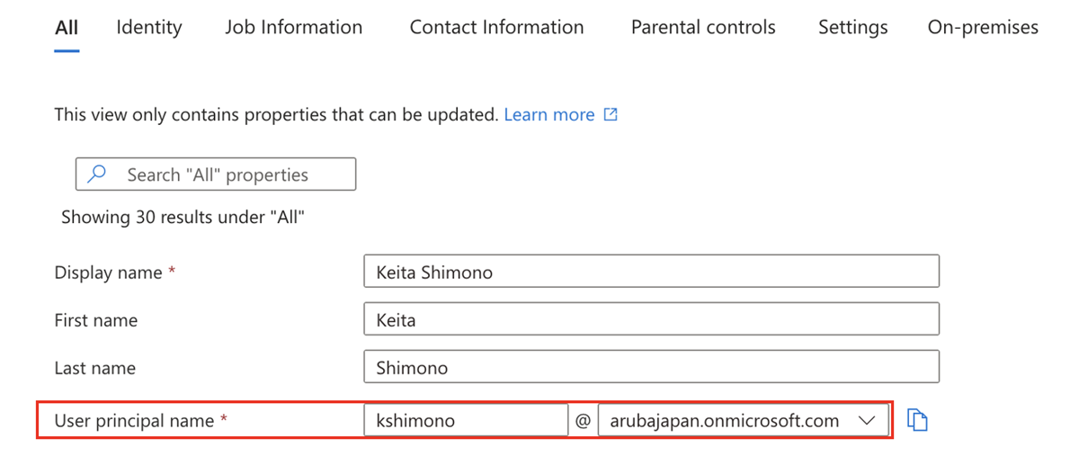Switch to the Settings tab
1079x465 pixels.
(x=852, y=28)
